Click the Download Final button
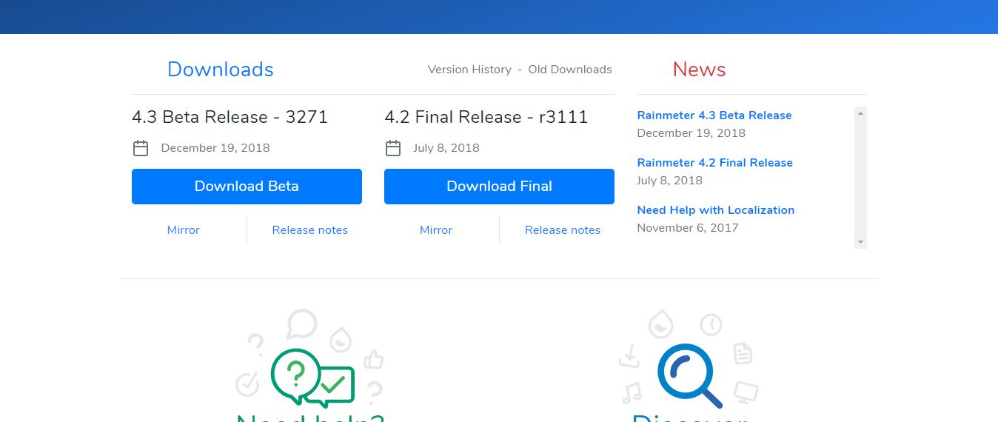Viewport: 998px width, 422px height. 499,187
